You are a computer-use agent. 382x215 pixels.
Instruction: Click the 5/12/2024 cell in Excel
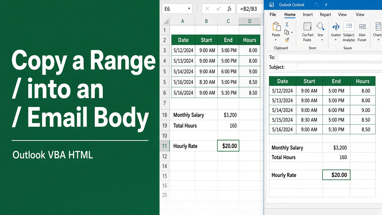[x=183, y=50]
